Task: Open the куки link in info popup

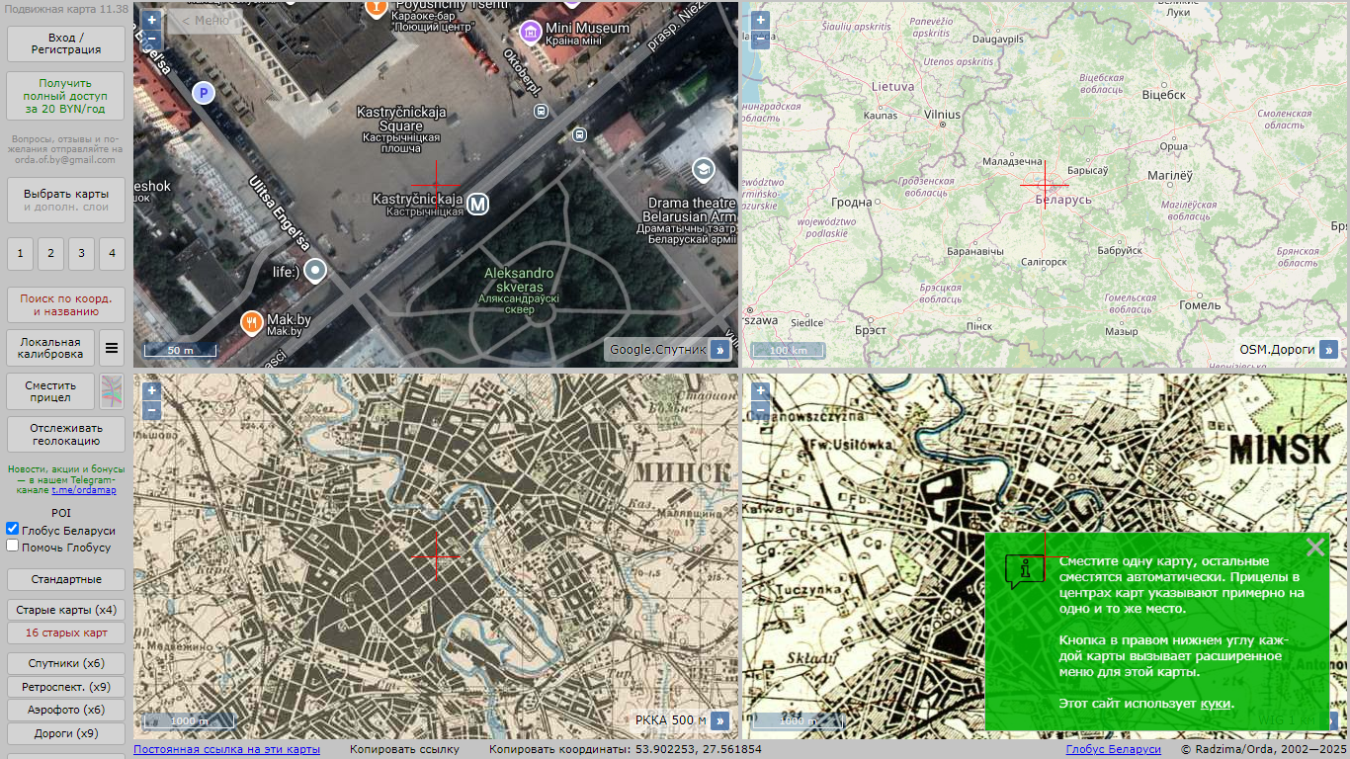Action: (1216, 704)
